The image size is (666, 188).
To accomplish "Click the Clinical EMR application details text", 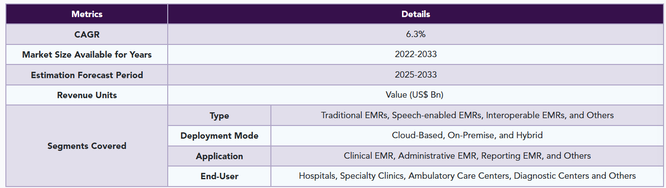I will (467, 156).
